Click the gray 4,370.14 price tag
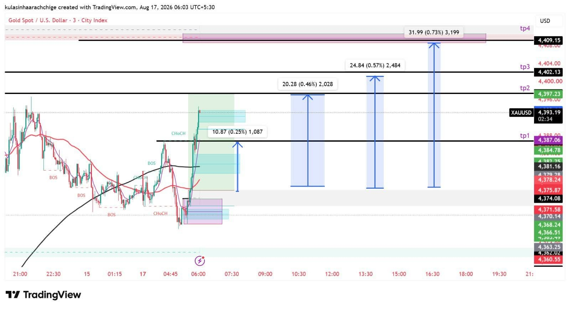The height and width of the screenshot is (309, 570). pos(549,216)
